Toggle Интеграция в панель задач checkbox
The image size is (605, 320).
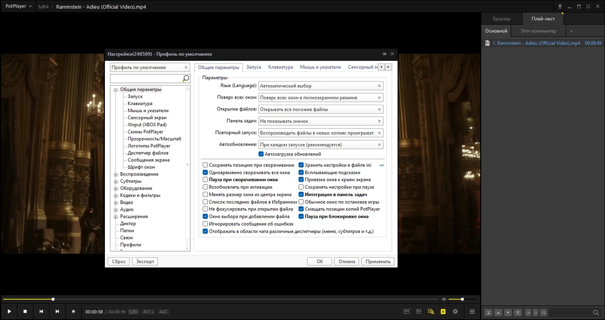[301, 194]
